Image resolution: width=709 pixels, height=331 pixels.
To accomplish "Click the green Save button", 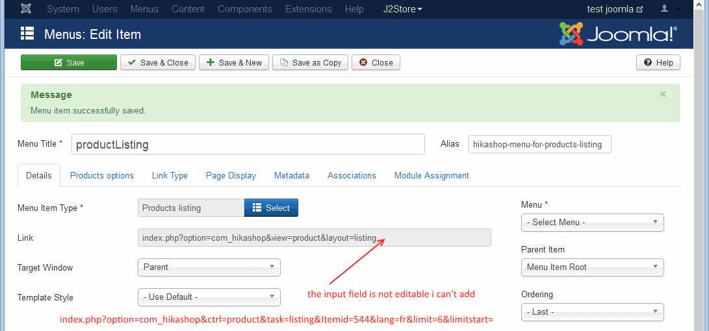I will click(69, 63).
